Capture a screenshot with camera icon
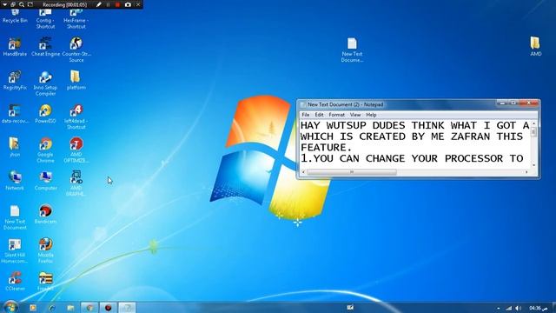This screenshot has height=313, width=556. [128, 4]
